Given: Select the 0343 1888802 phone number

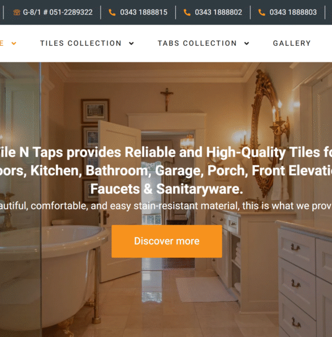Looking at the screenshot, I should 218,12.
